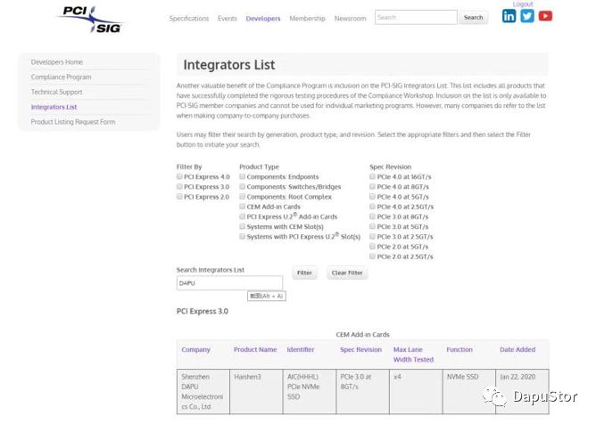Open the PCI-SIG LinkedIn page icon

point(509,16)
